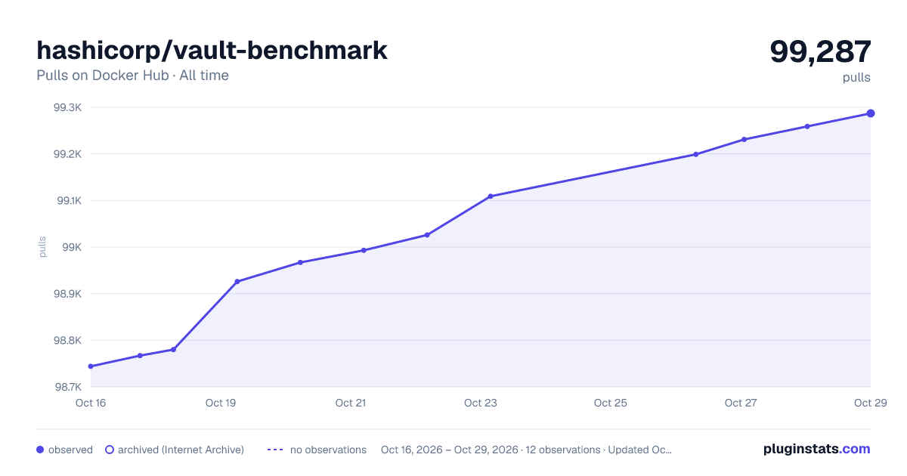
Task: Click the "99.2K" y-axis label
Action: [x=67, y=154]
